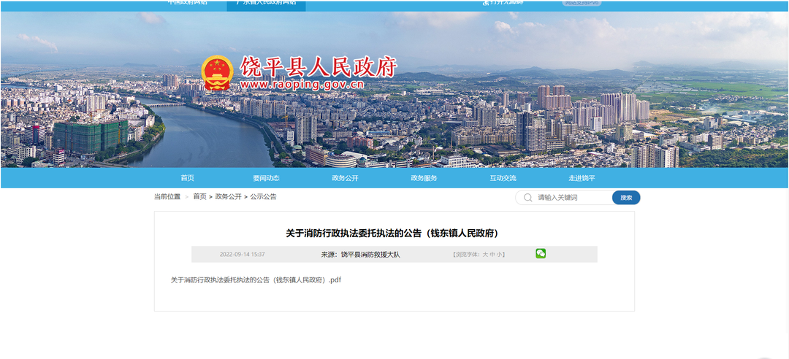
Task: Click the 请输入关键词 search field
Action: [573, 198]
